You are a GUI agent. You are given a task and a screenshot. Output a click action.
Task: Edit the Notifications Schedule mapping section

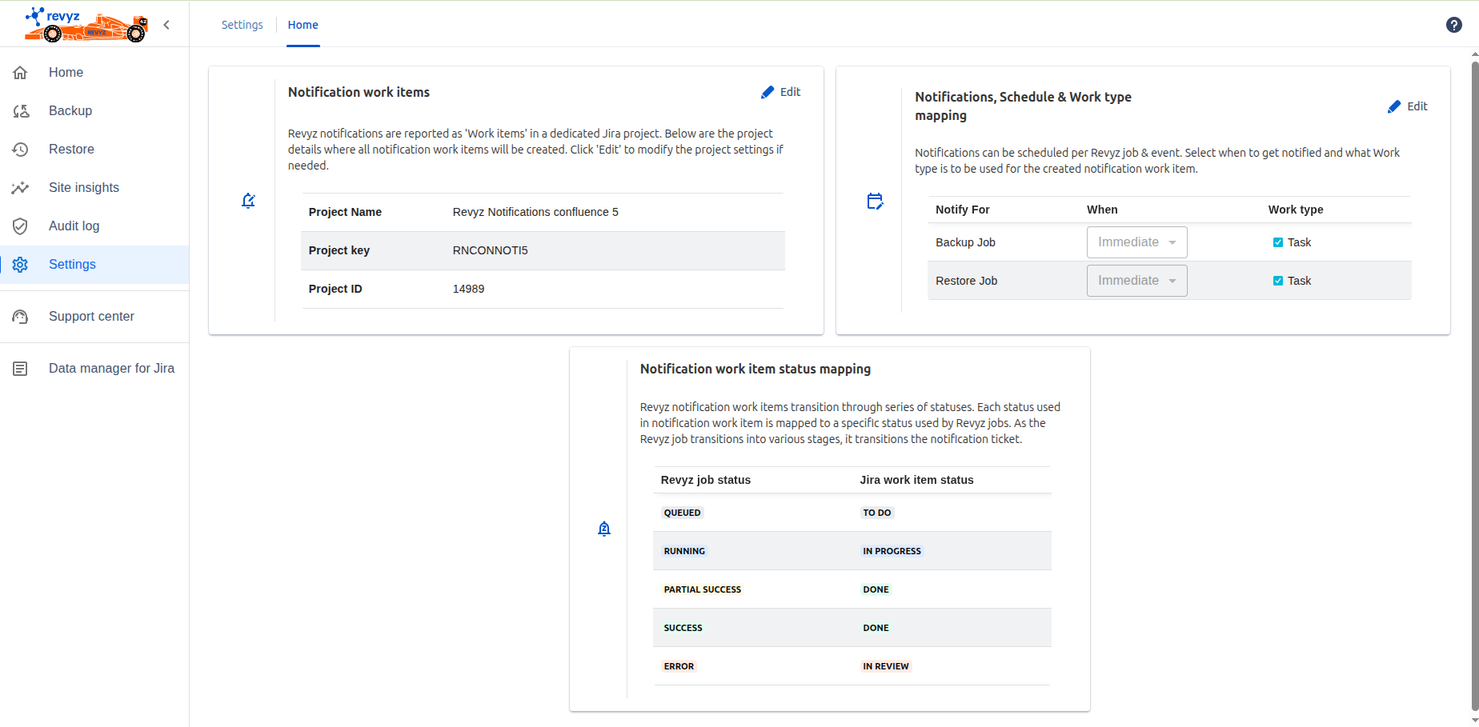coord(1407,106)
